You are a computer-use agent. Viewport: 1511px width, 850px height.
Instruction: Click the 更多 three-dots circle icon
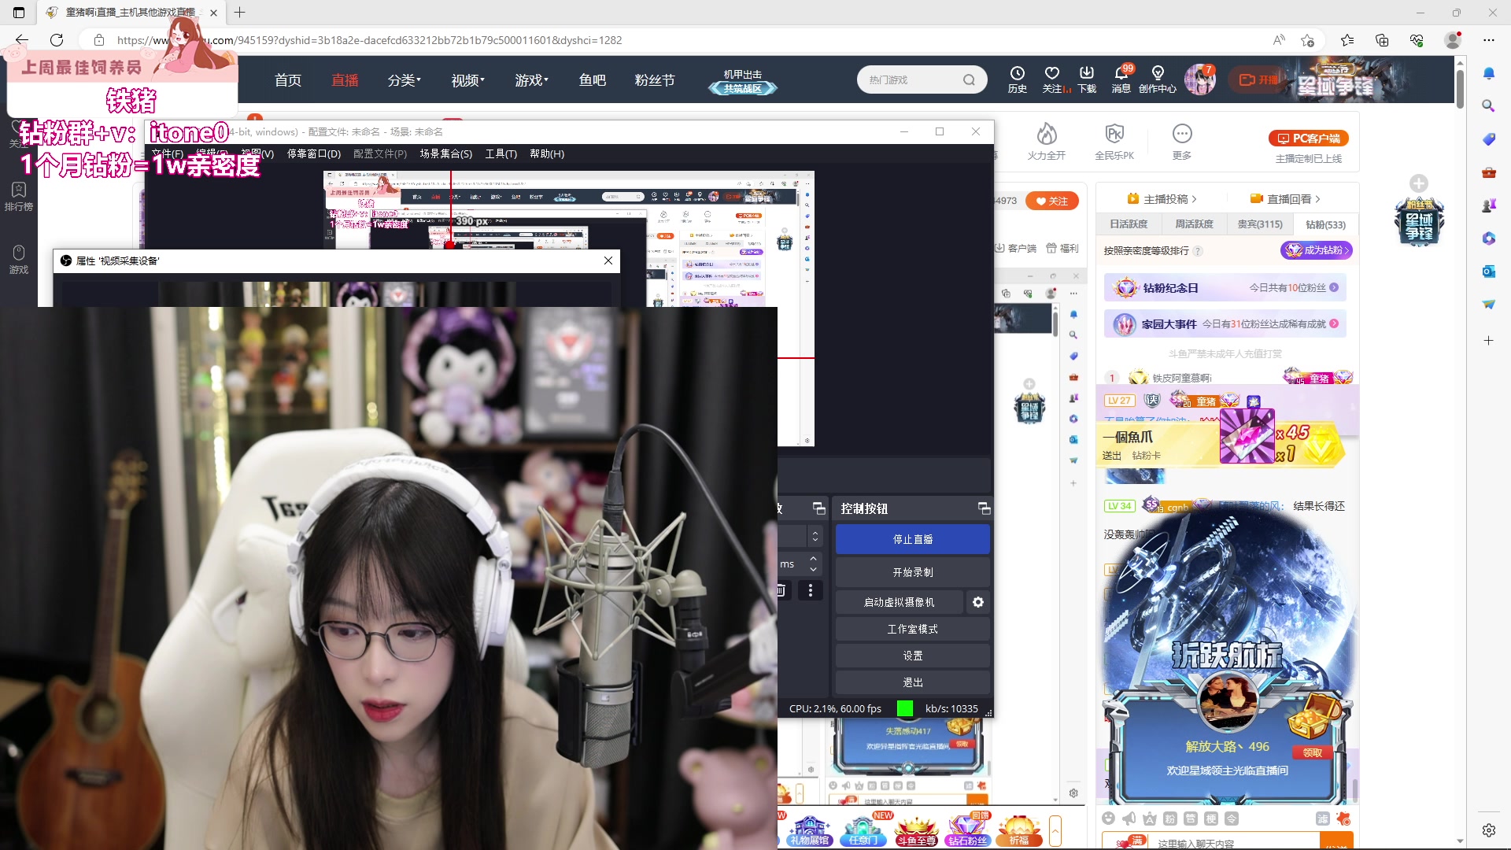click(1181, 134)
